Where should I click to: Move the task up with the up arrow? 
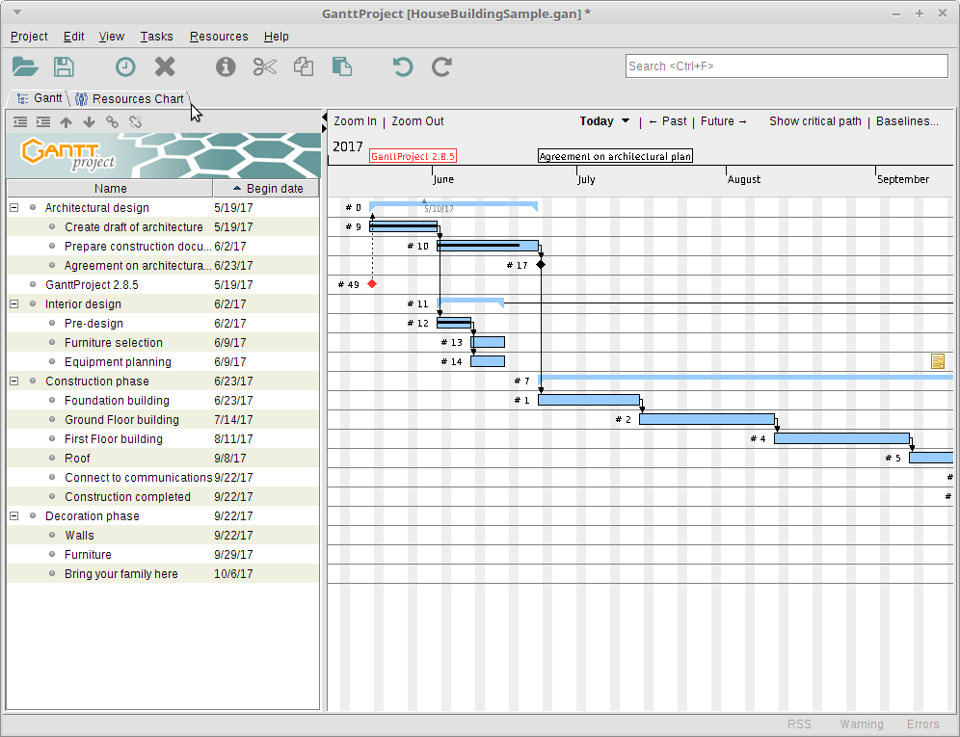point(66,122)
